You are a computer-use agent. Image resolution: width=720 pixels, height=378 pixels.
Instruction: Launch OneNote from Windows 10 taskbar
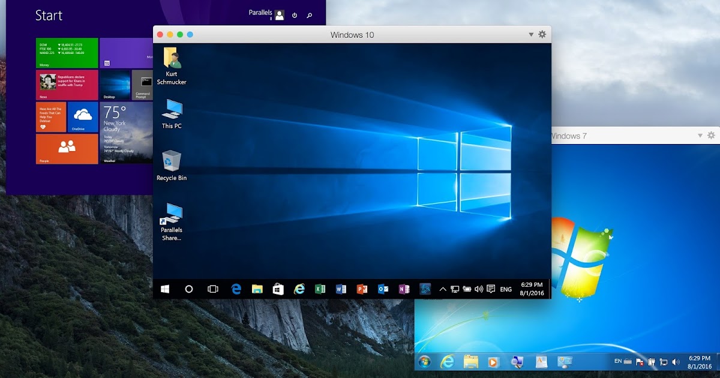(x=404, y=289)
